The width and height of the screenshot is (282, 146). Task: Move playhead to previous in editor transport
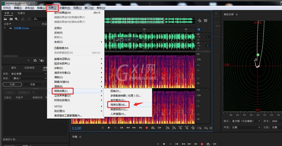tap(122, 128)
